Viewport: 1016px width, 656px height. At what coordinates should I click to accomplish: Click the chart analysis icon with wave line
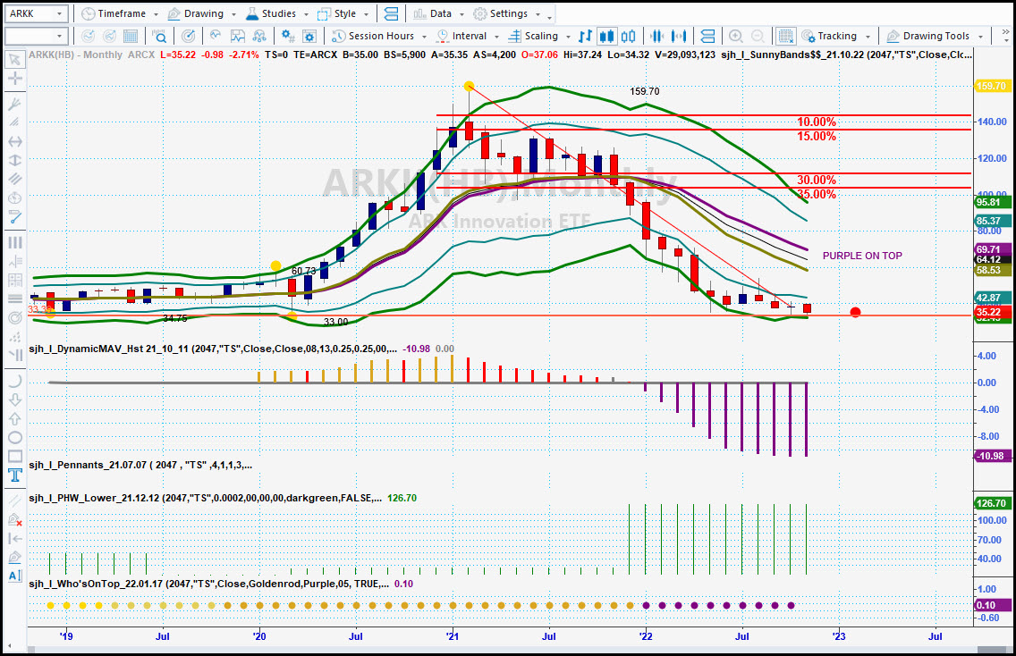tap(238, 37)
